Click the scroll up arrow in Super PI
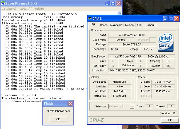Screen dimensions: 180x129 click(119, 13)
